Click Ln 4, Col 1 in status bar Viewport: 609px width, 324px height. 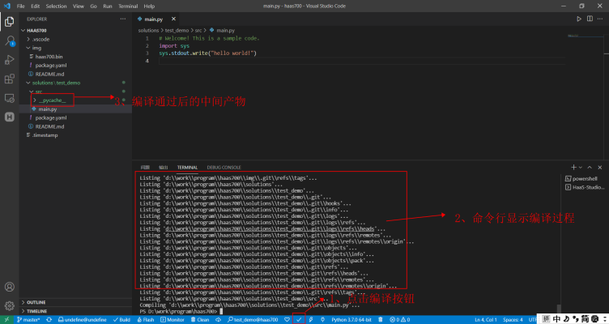[485, 320]
